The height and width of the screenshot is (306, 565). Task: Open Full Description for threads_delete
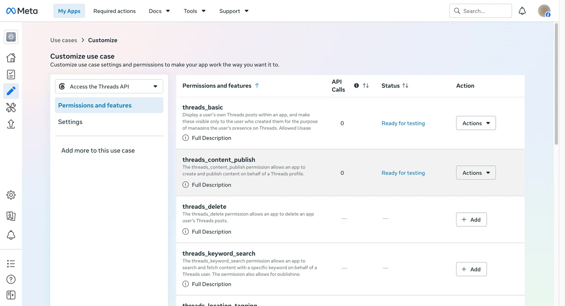click(212, 231)
